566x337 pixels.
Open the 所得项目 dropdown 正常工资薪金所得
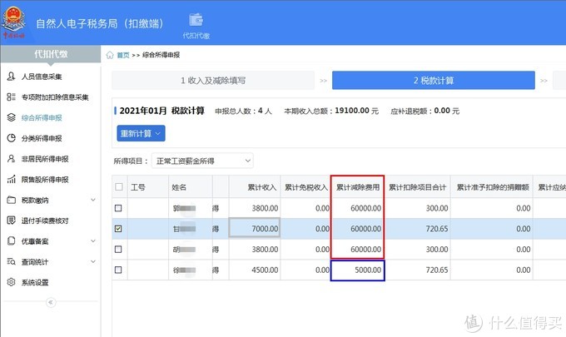pos(202,161)
